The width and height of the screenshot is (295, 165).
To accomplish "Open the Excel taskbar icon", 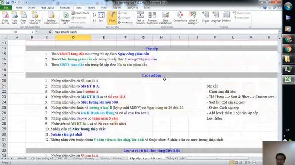I will 288,80.
